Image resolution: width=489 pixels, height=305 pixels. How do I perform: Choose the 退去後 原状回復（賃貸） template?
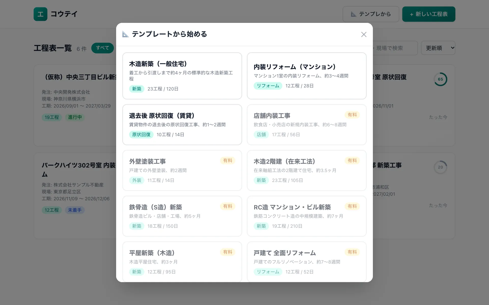click(x=182, y=125)
